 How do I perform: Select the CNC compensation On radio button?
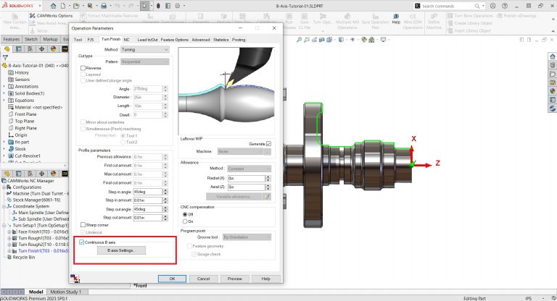tap(185, 221)
